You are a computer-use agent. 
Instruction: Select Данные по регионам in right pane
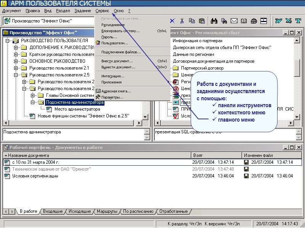click(x=194, y=54)
